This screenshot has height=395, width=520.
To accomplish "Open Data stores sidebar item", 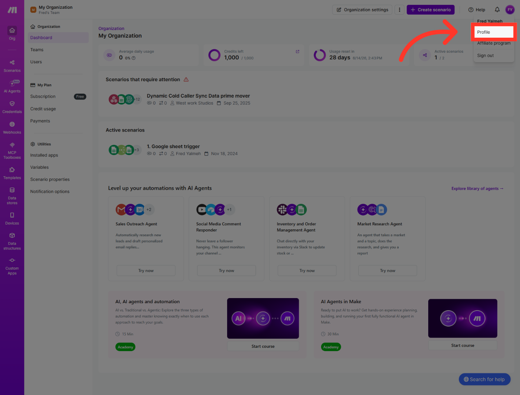I will coord(12,196).
